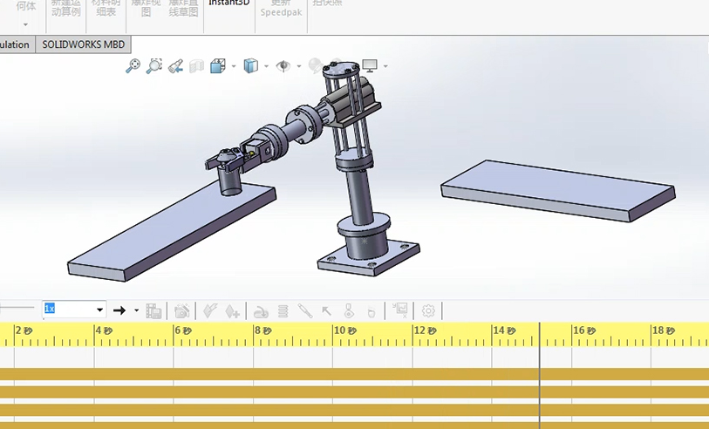Expand View Settings monitor dropdown arrow
The image size is (709, 429).
click(385, 66)
